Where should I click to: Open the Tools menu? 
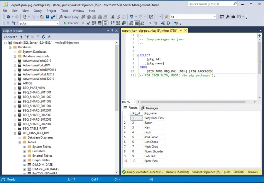point(65,11)
